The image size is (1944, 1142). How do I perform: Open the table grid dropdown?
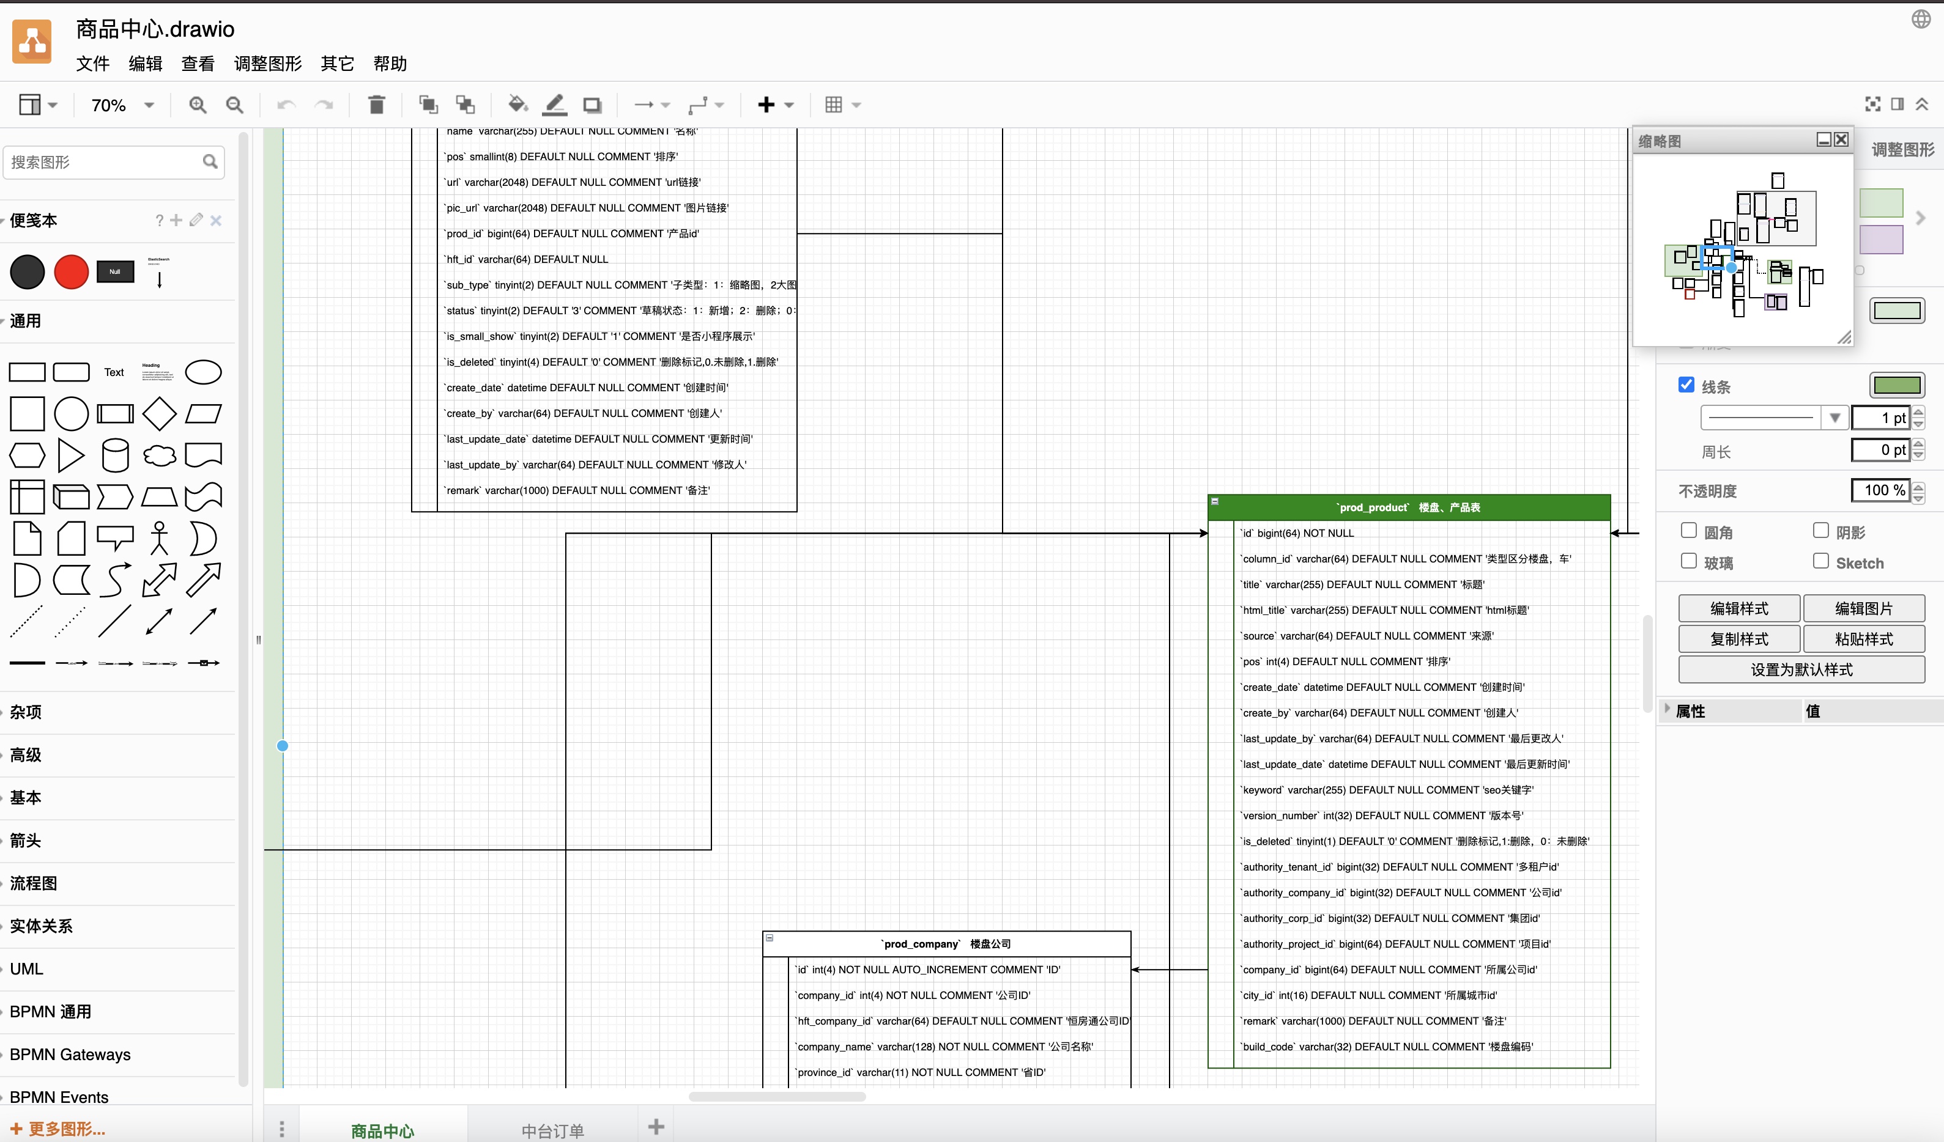click(x=842, y=105)
